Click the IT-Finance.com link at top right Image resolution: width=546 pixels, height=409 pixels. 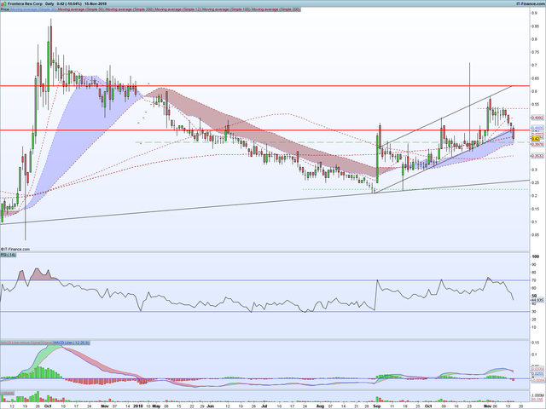[531, 3]
